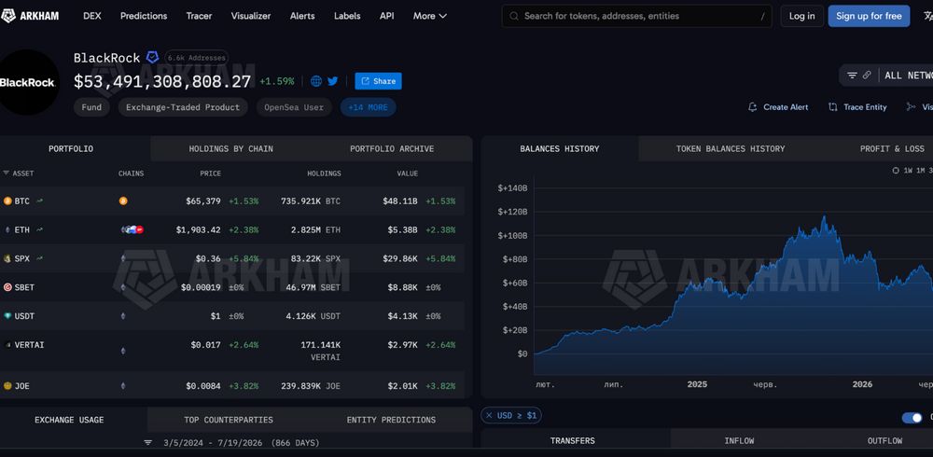Image resolution: width=933 pixels, height=457 pixels.
Task: Click the Ethereum chain icon in USDT row
Action: tap(123, 316)
